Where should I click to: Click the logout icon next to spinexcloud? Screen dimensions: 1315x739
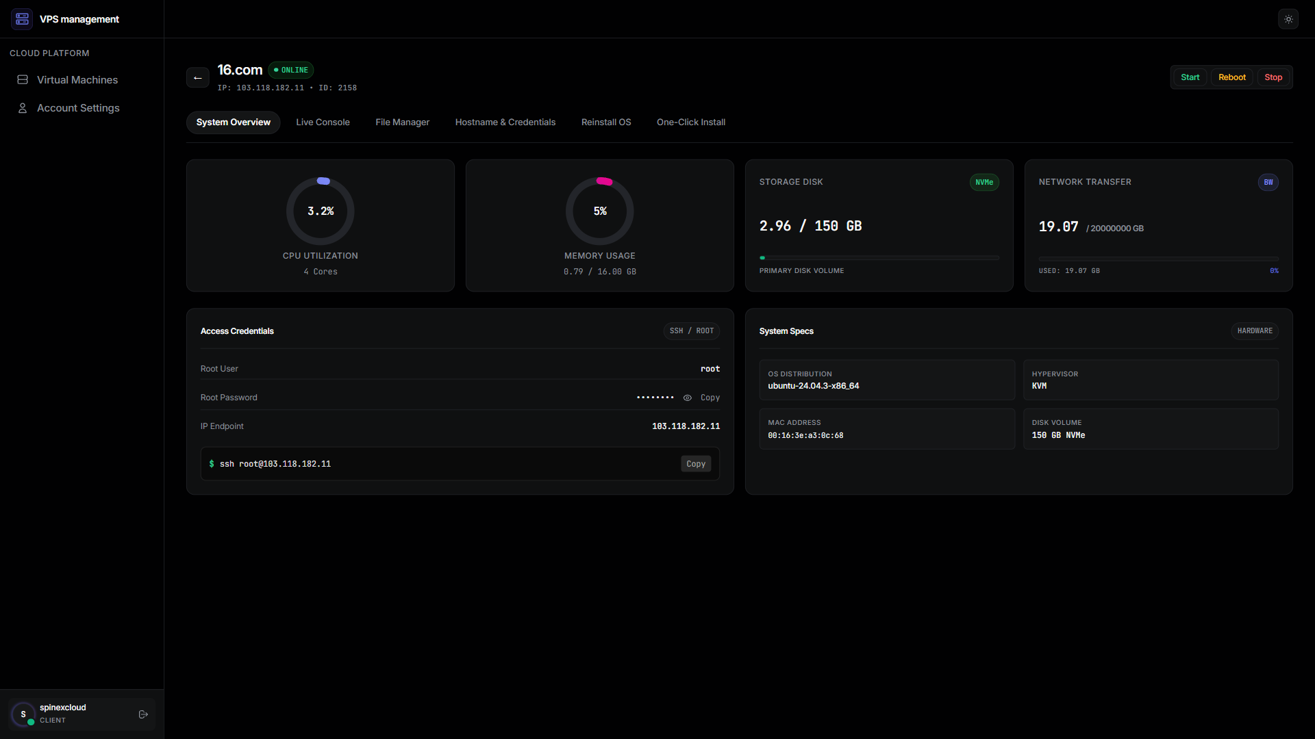[143, 714]
